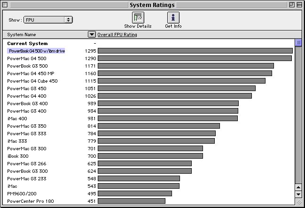The height and width of the screenshot is (208, 305).
Task: Click the scroll down arrow
Action: coord(298,194)
